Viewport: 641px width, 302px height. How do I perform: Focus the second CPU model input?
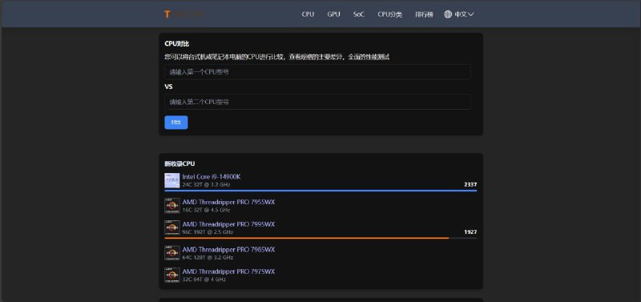click(317, 102)
